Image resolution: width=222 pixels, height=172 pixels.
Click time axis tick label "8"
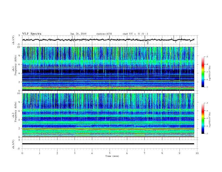point(162,153)
